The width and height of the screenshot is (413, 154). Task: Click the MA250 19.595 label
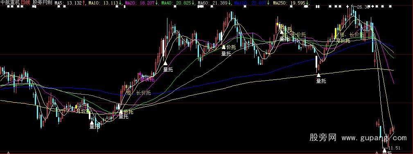pos(291,3)
